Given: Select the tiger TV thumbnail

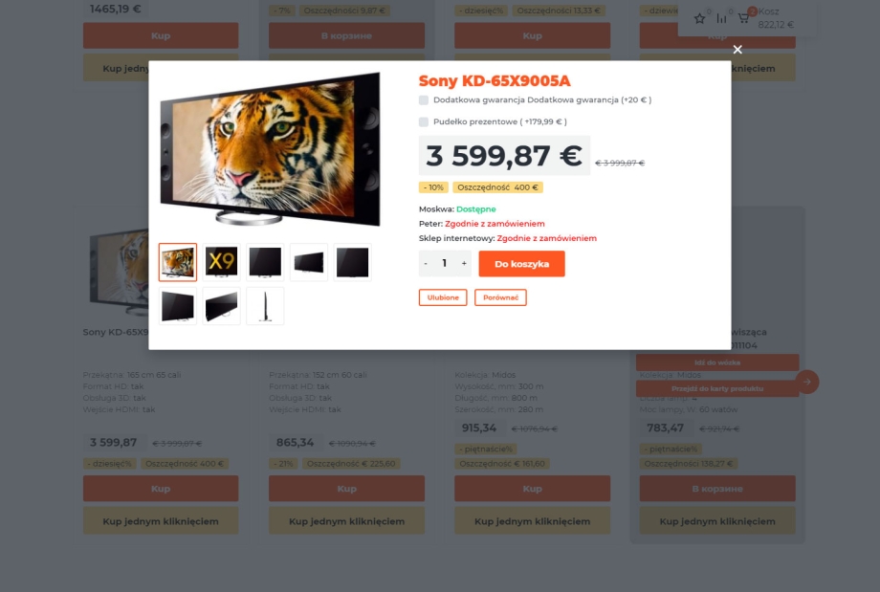Looking at the screenshot, I should pyautogui.click(x=178, y=262).
